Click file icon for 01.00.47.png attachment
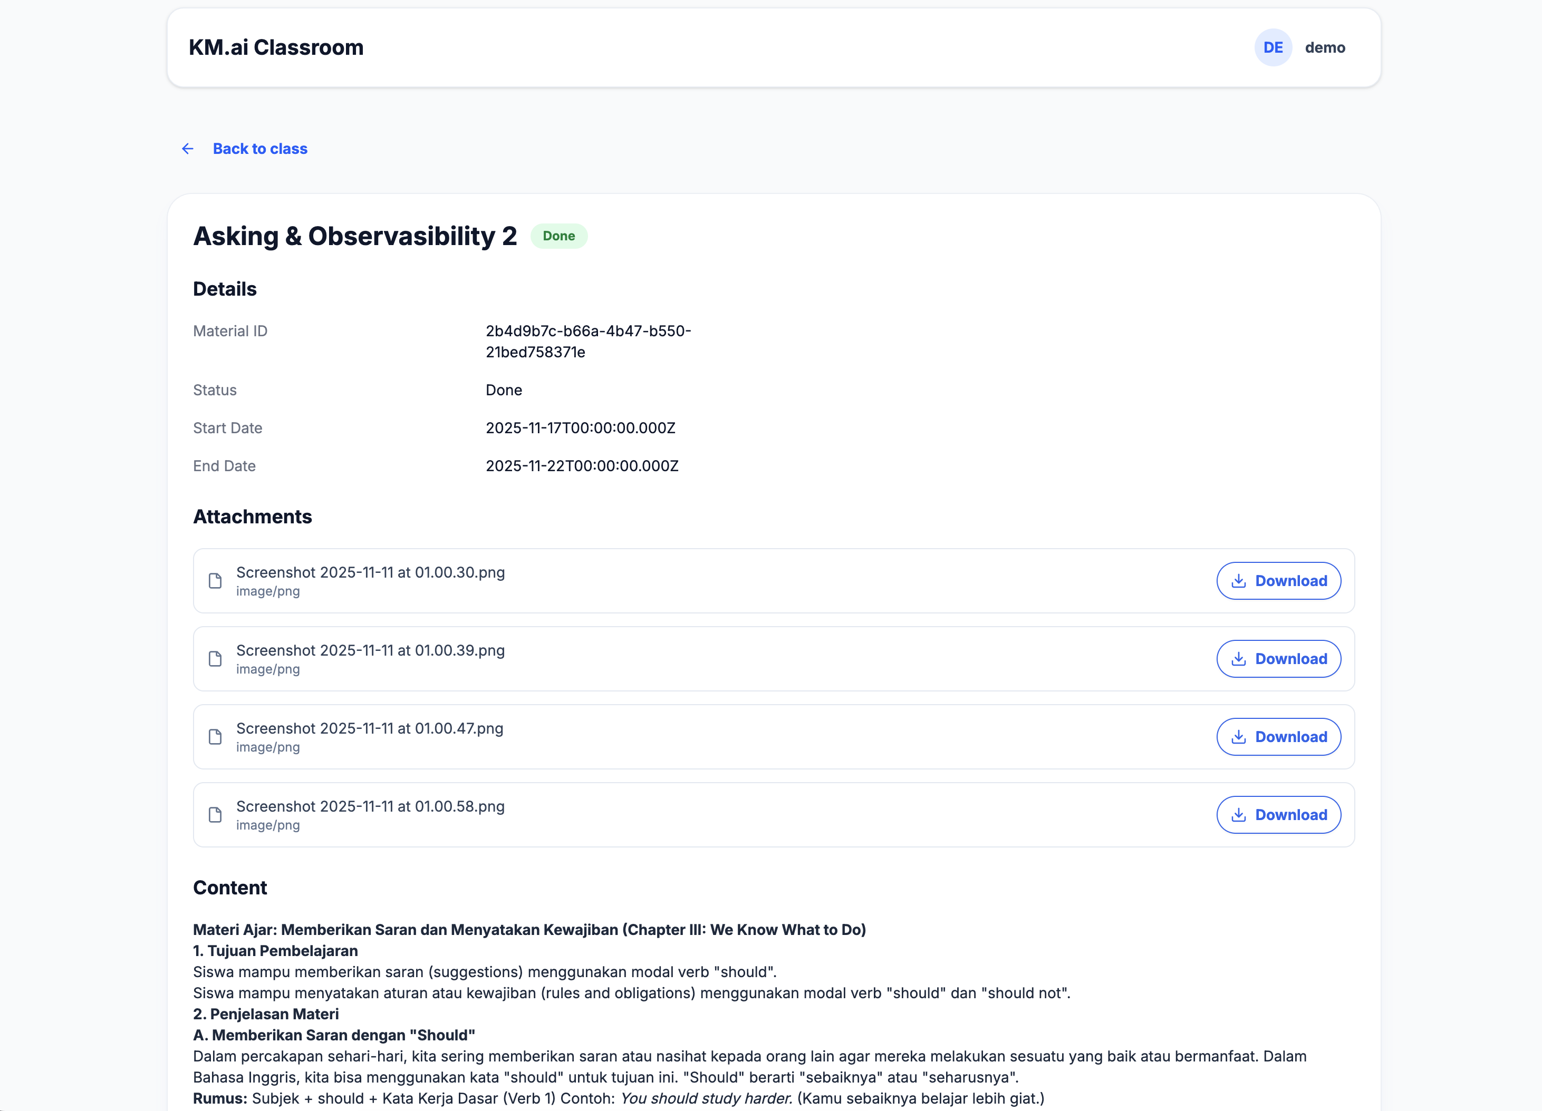 click(x=215, y=737)
